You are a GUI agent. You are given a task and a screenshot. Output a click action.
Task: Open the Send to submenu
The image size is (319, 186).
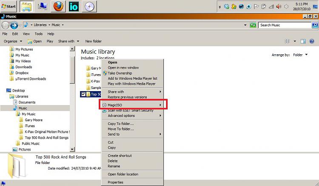132,134
